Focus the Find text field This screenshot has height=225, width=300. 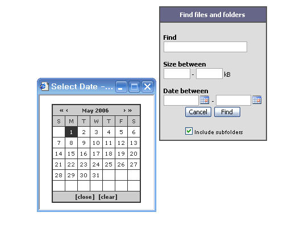(205, 47)
